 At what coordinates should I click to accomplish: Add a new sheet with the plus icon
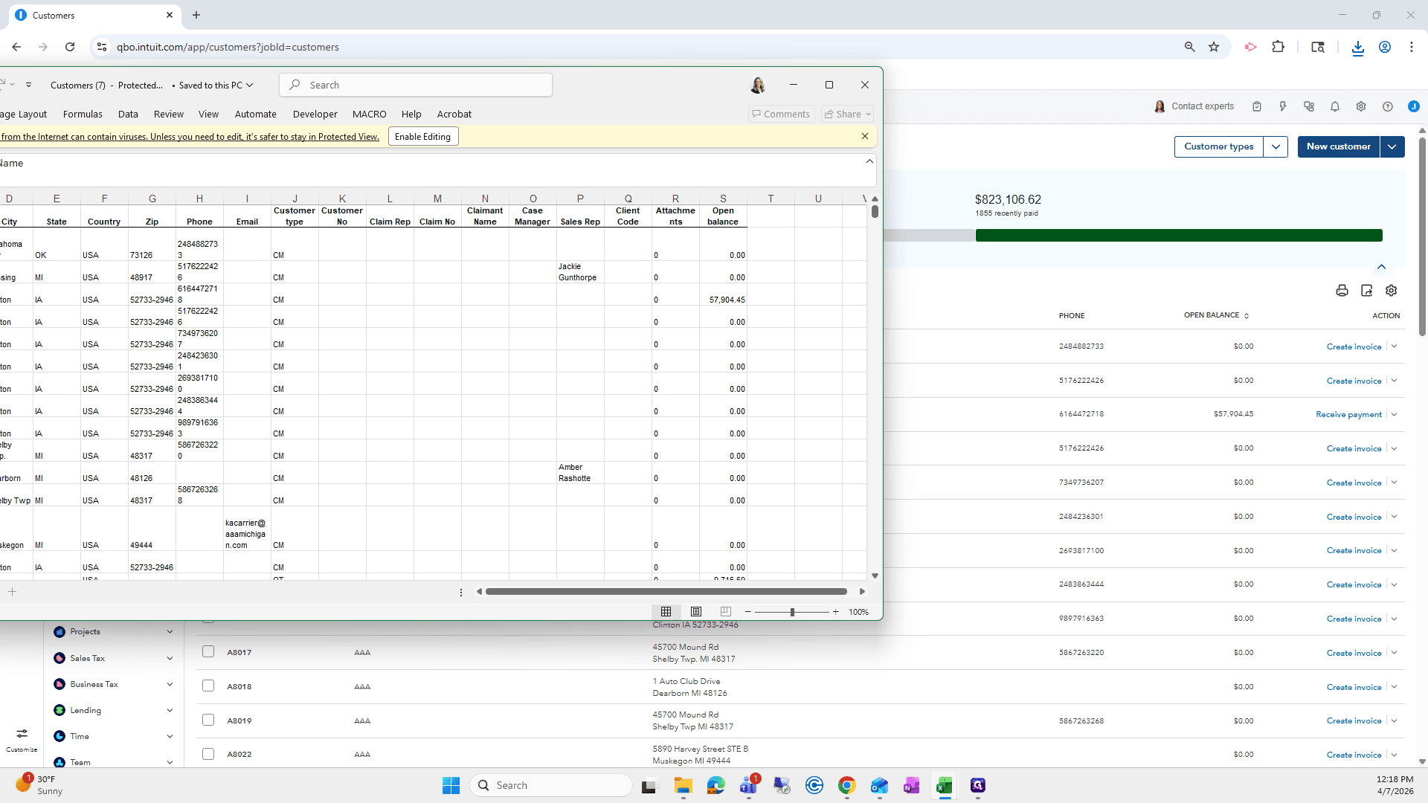[13, 592]
